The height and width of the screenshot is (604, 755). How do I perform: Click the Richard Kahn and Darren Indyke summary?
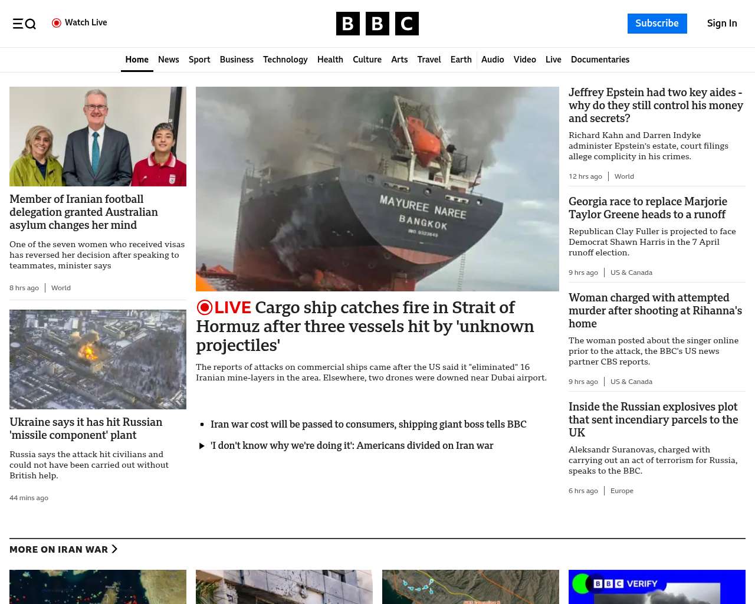(x=648, y=146)
